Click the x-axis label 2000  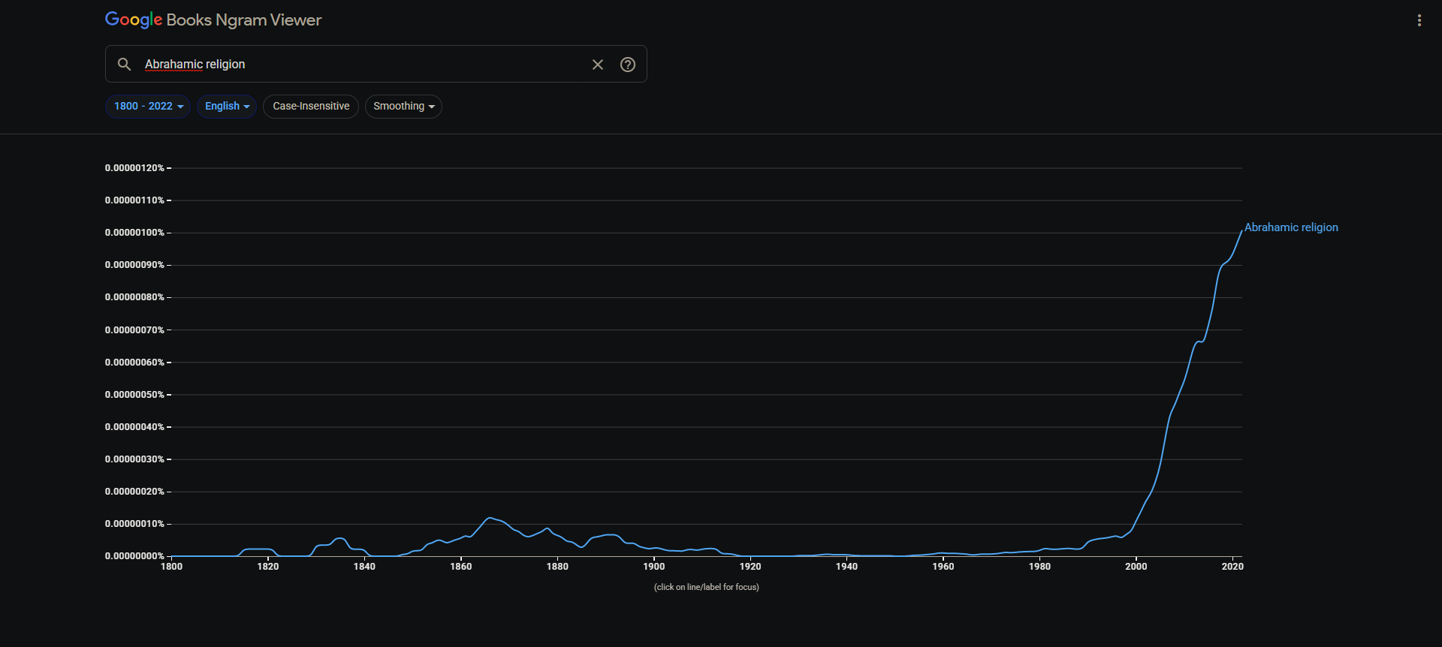[1136, 567]
